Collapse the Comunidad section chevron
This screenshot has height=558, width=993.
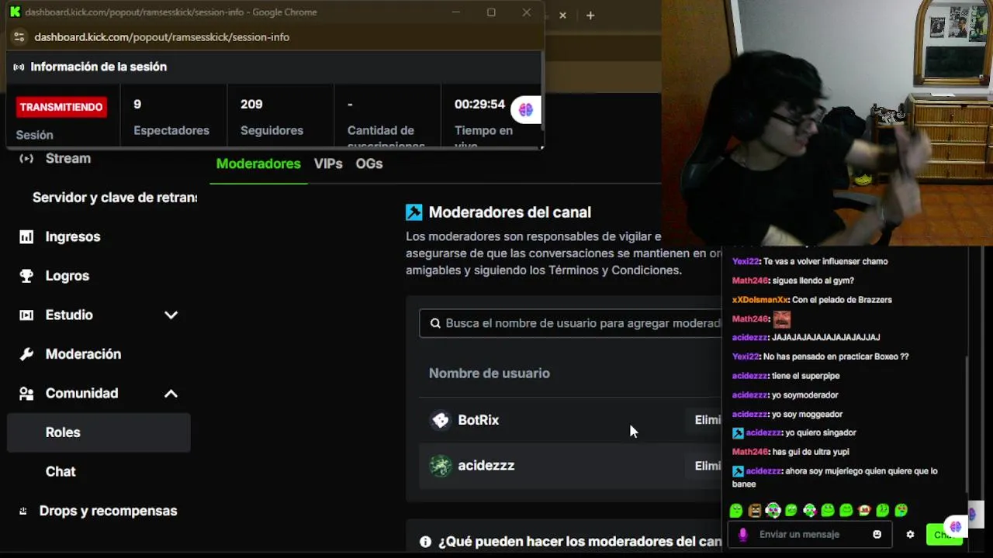click(x=171, y=393)
